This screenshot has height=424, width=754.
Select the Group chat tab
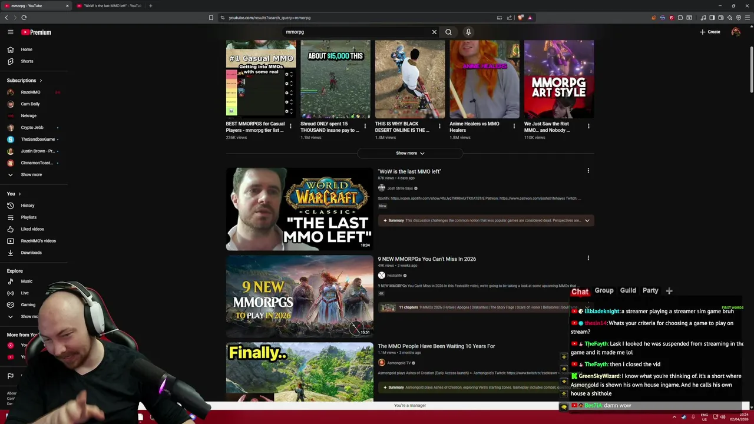[604, 290]
